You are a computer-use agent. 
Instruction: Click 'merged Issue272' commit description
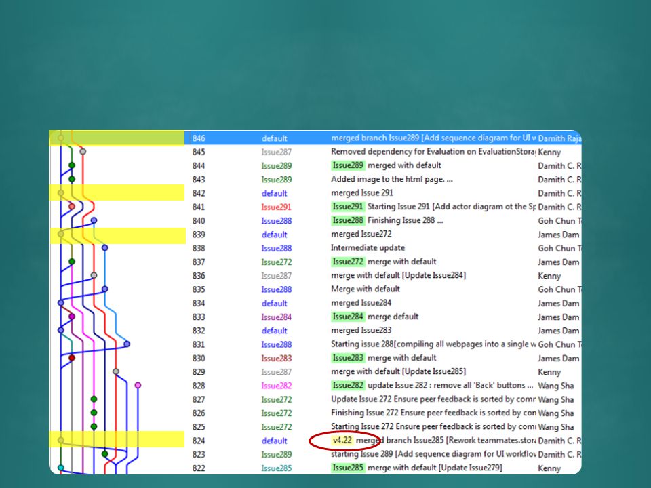coord(361,234)
